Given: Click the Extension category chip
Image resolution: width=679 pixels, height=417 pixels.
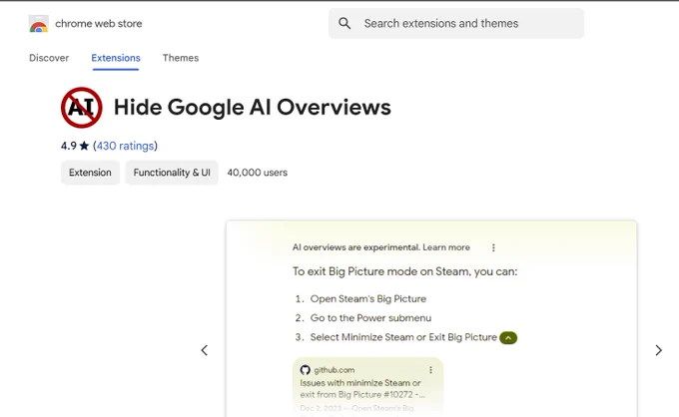Looking at the screenshot, I should 90,173.
